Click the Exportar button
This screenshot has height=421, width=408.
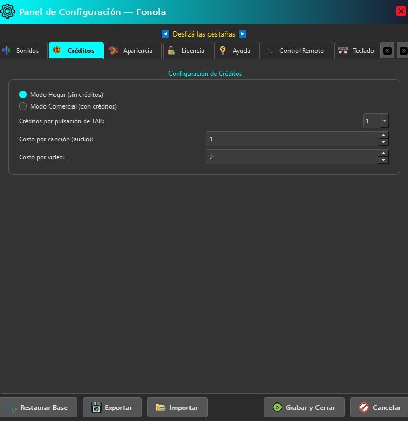coord(112,407)
